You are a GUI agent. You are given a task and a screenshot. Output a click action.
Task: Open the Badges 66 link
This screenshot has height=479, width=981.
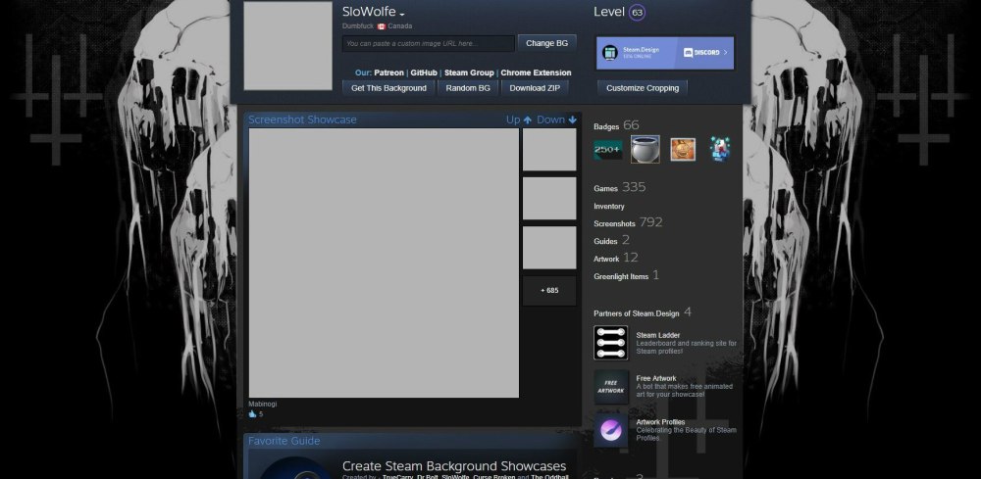pyautogui.click(x=616, y=125)
